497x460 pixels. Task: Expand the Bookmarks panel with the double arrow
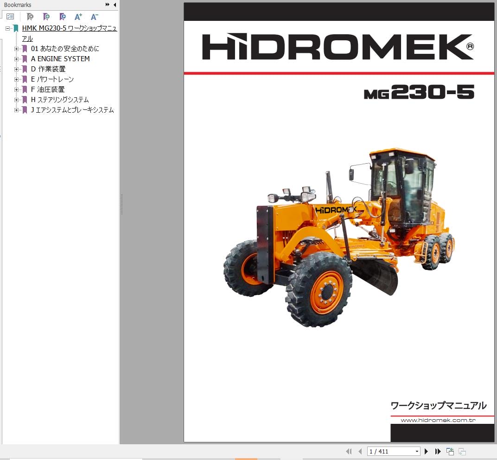[x=108, y=5]
